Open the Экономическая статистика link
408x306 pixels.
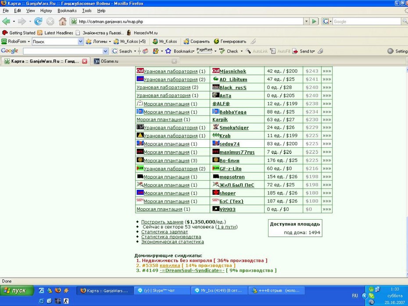[172, 242]
